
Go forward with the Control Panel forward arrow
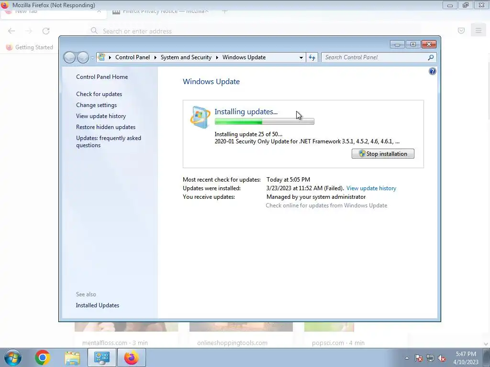83,57
